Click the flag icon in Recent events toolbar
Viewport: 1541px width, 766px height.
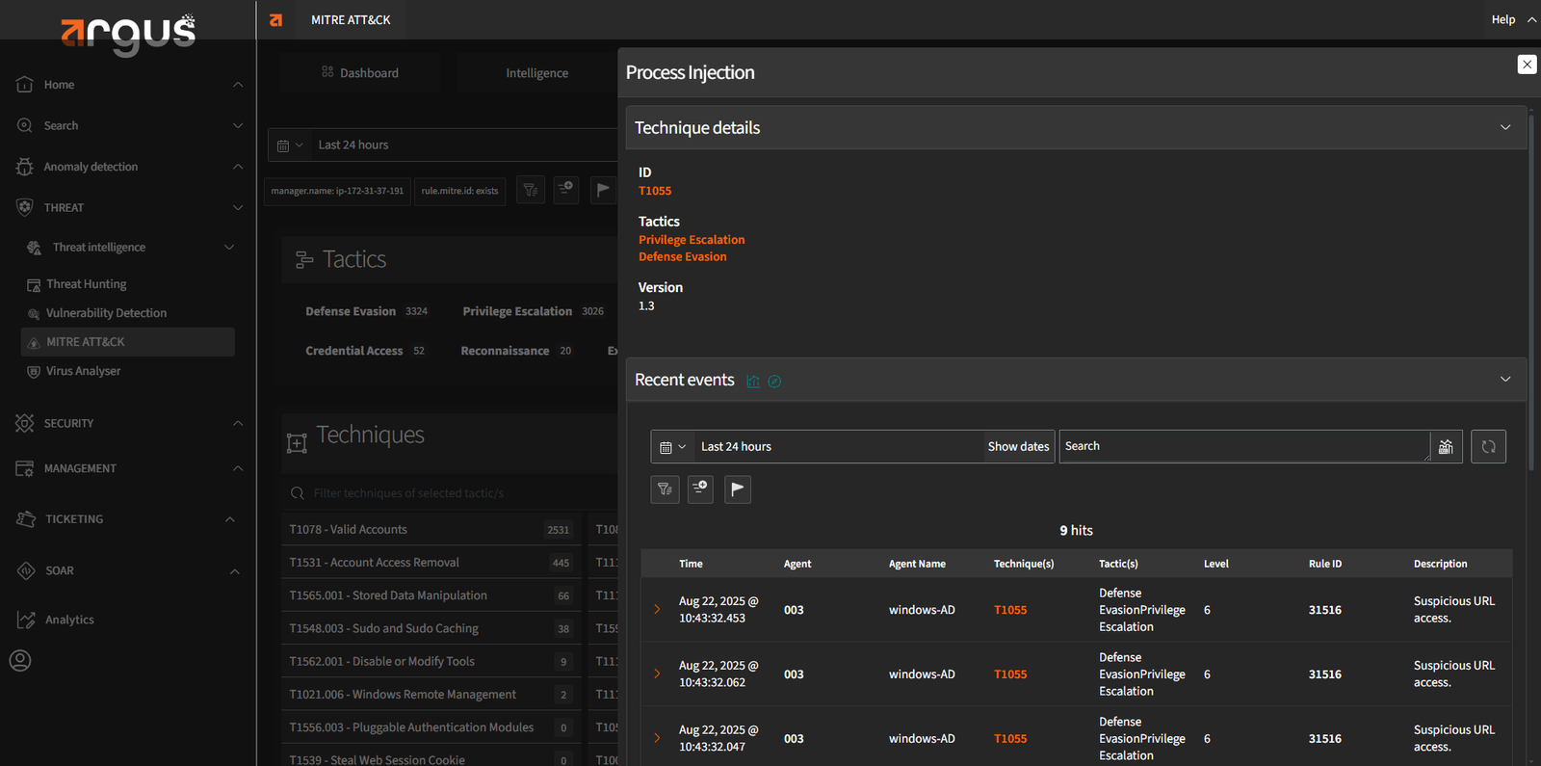click(x=737, y=489)
